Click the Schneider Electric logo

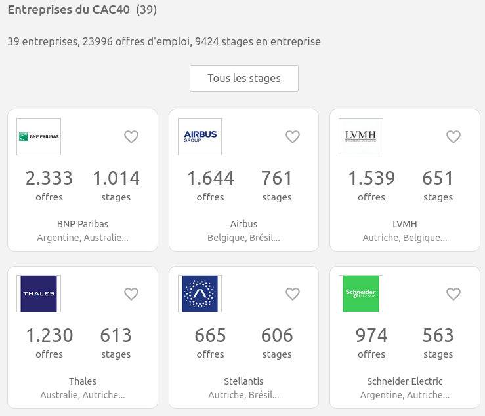coord(361,293)
